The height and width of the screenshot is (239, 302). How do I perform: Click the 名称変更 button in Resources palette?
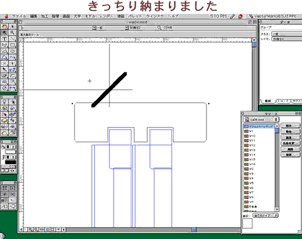click(290, 144)
